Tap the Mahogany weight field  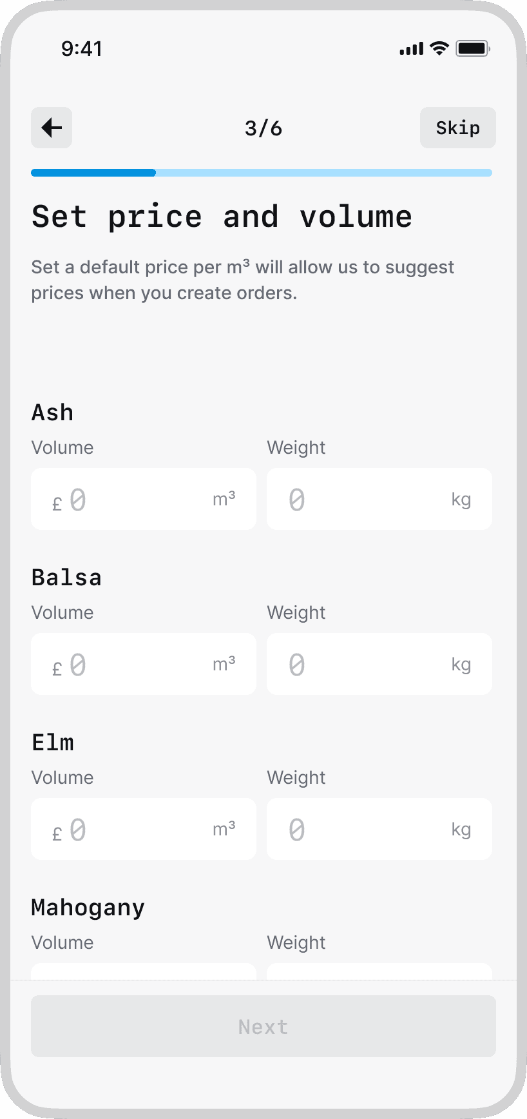tap(379, 971)
